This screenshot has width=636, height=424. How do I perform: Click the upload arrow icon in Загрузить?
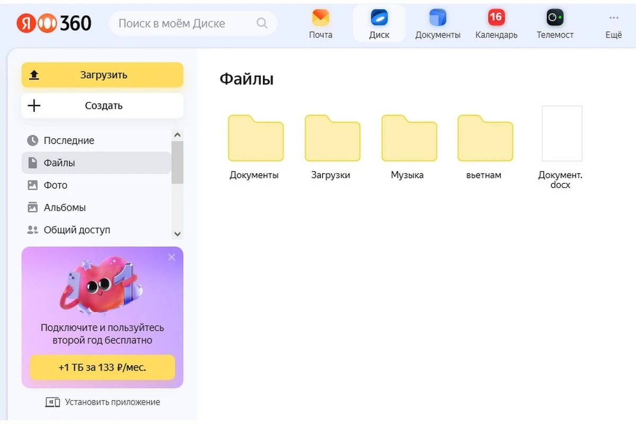(x=34, y=75)
